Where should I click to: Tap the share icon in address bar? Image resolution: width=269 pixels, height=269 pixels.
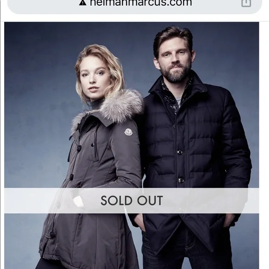click(x=246, y=3)
